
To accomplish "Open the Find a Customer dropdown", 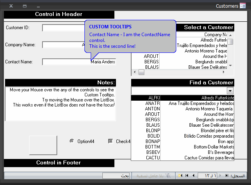I will click(230, 91).
